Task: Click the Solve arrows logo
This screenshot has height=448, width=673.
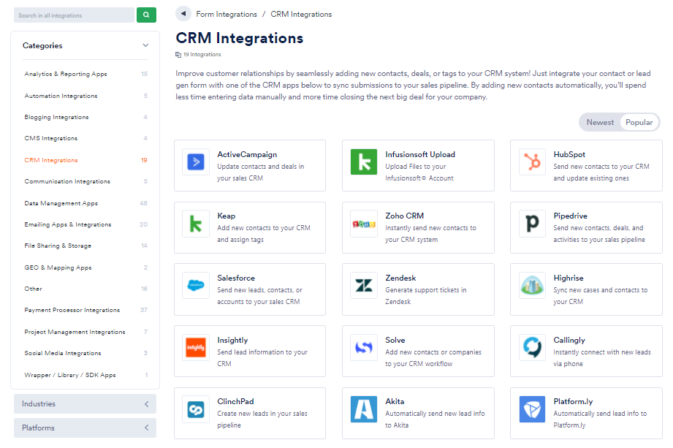Action: point(364,348)
